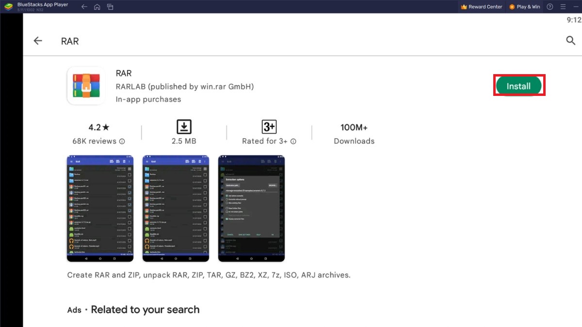Click the '100M+' downloads count

[x=354, y=127]
